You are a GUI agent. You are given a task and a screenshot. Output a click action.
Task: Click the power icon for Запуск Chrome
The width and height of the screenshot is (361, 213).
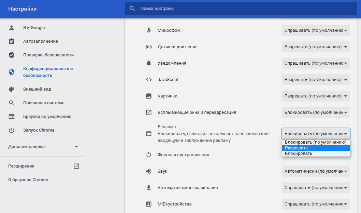(x=12, y=130)
